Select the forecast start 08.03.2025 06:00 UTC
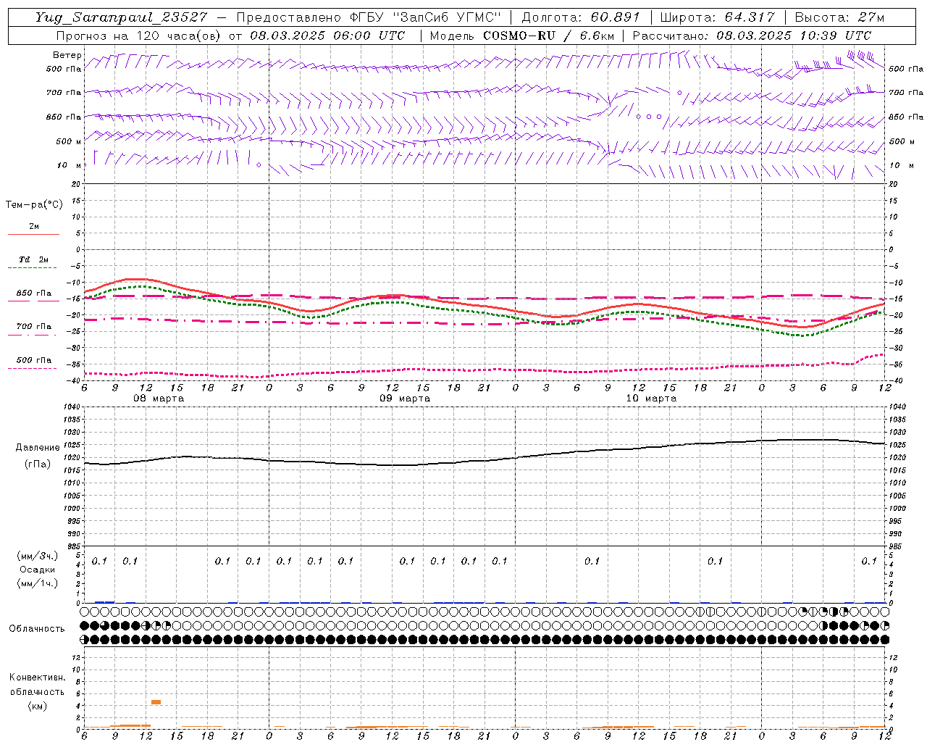Viewport: 927px width, 742px height. (x=327, y=36)
